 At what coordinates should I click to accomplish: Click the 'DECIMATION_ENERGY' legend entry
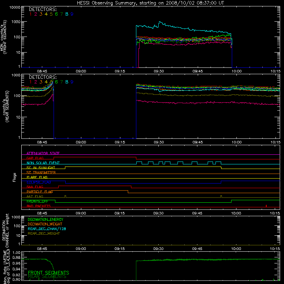tap(45, 219)
